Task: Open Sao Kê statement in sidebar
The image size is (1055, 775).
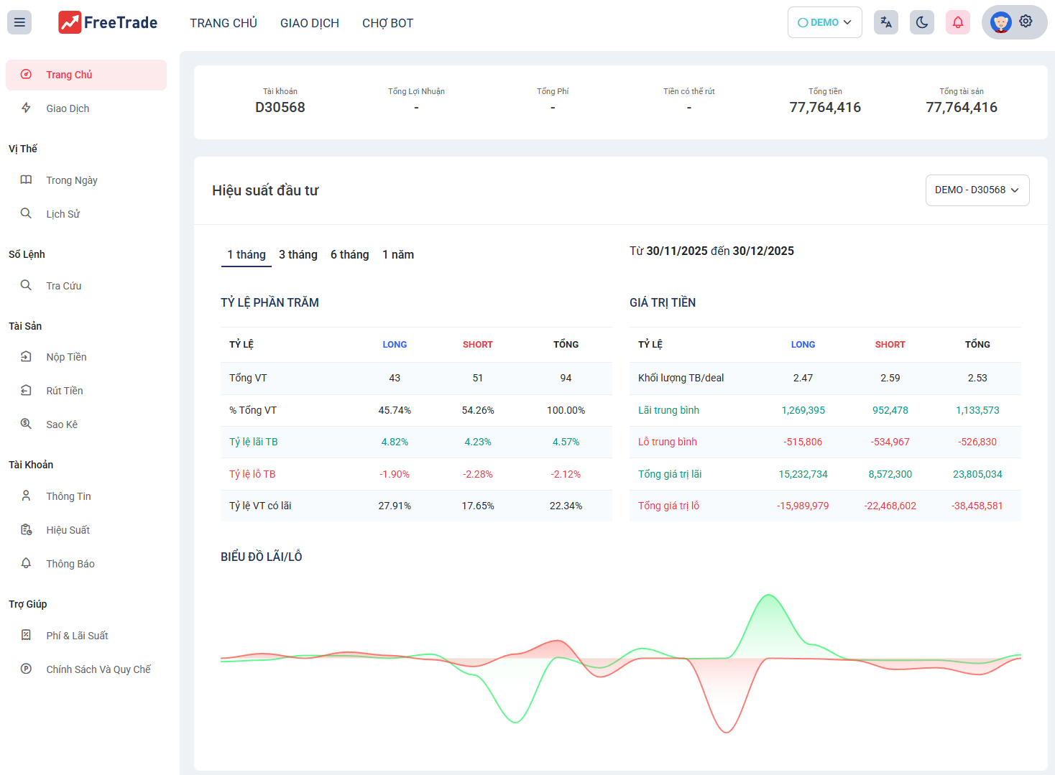Action: click(x=62, y=424)
